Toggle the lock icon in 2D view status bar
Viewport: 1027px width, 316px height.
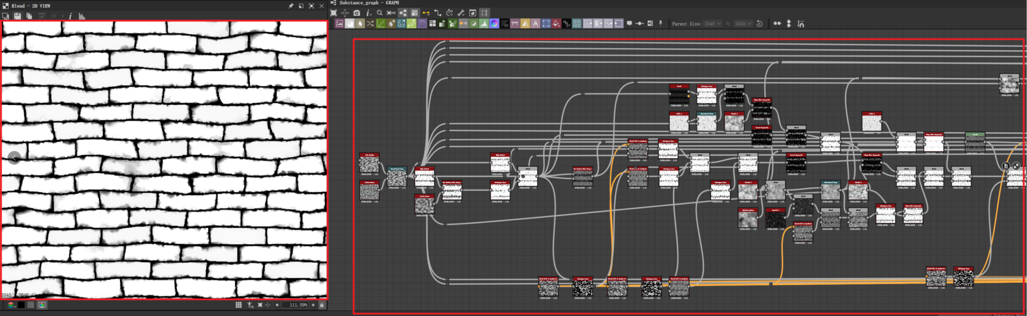pos(322,305)
